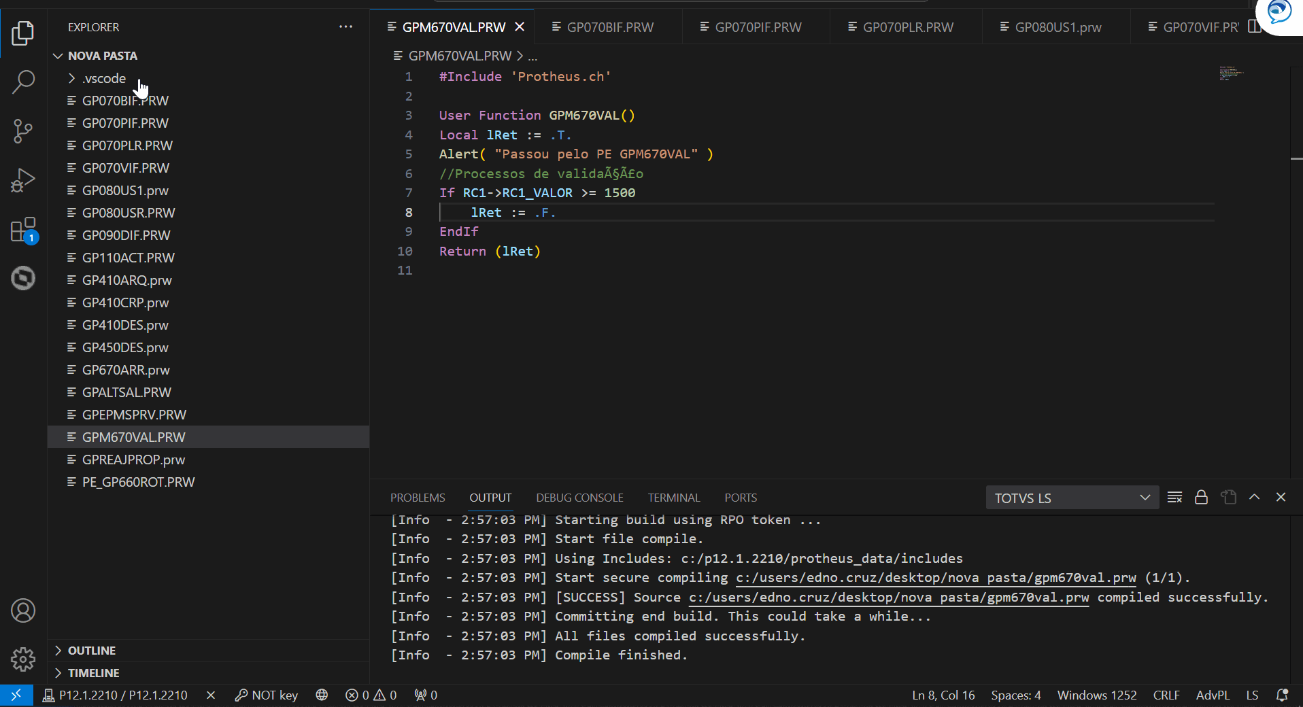Image resolution: width=1303 pixels, height=707 pixels.
Task: Clear the output panel
Action: point(1174,497)
